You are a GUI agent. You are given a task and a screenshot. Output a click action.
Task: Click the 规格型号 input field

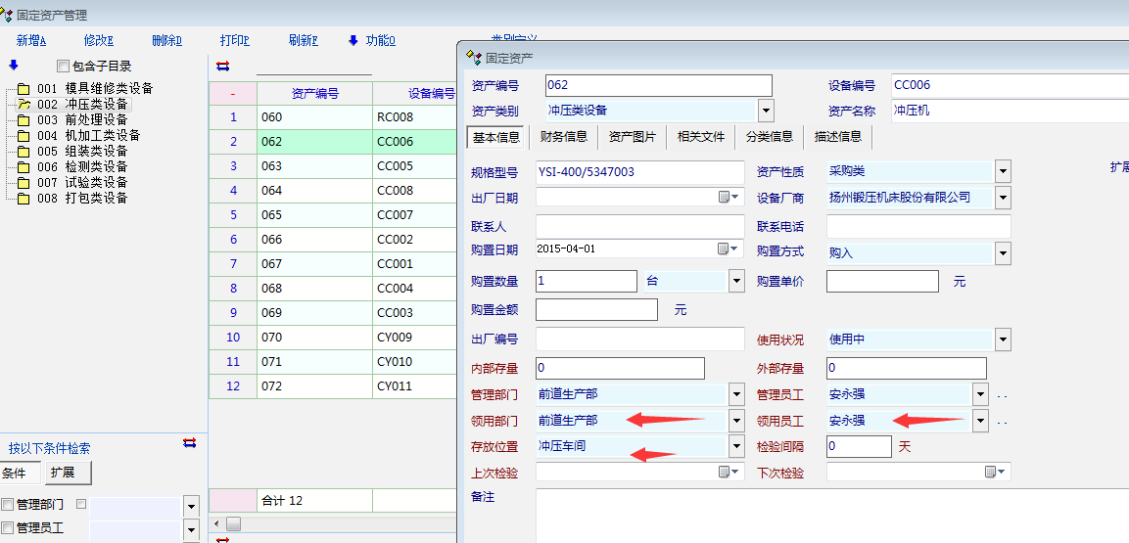point(638,172)
